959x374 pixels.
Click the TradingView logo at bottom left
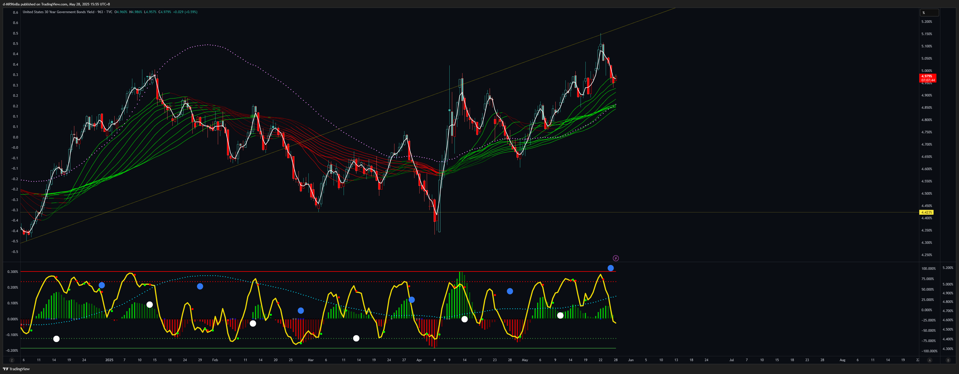click(16, 369)
